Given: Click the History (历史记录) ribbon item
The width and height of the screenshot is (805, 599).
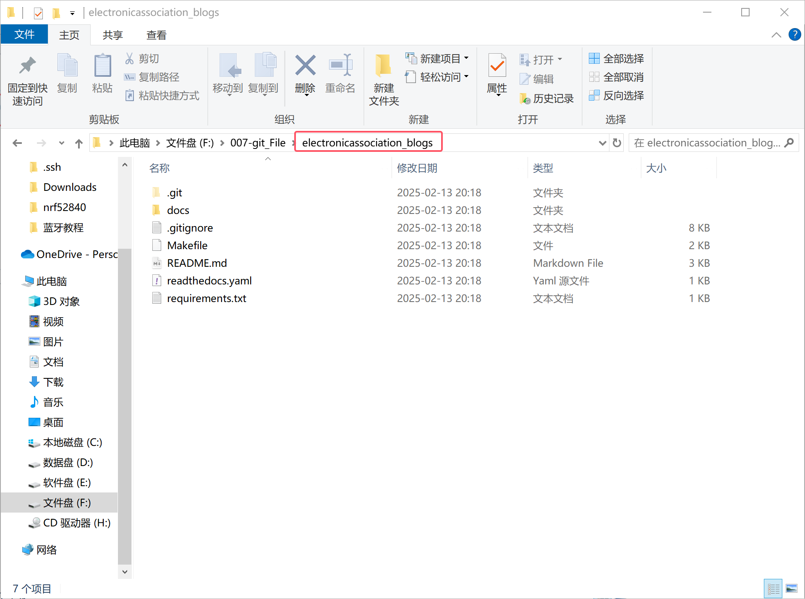Looking at the screenshot, I should [546, 99].
